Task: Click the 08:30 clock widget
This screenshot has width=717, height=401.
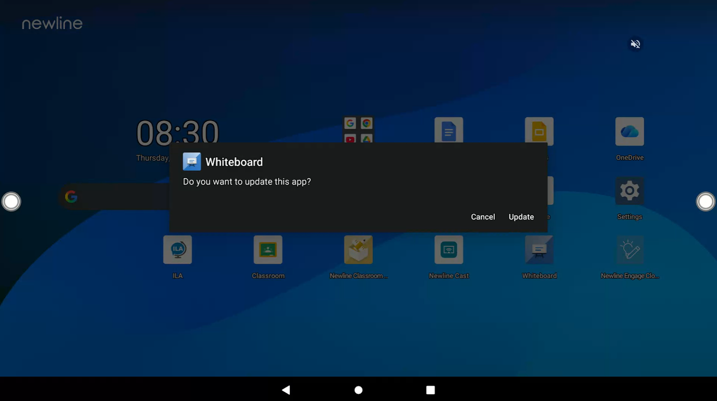Action: [x=177, y=132]
